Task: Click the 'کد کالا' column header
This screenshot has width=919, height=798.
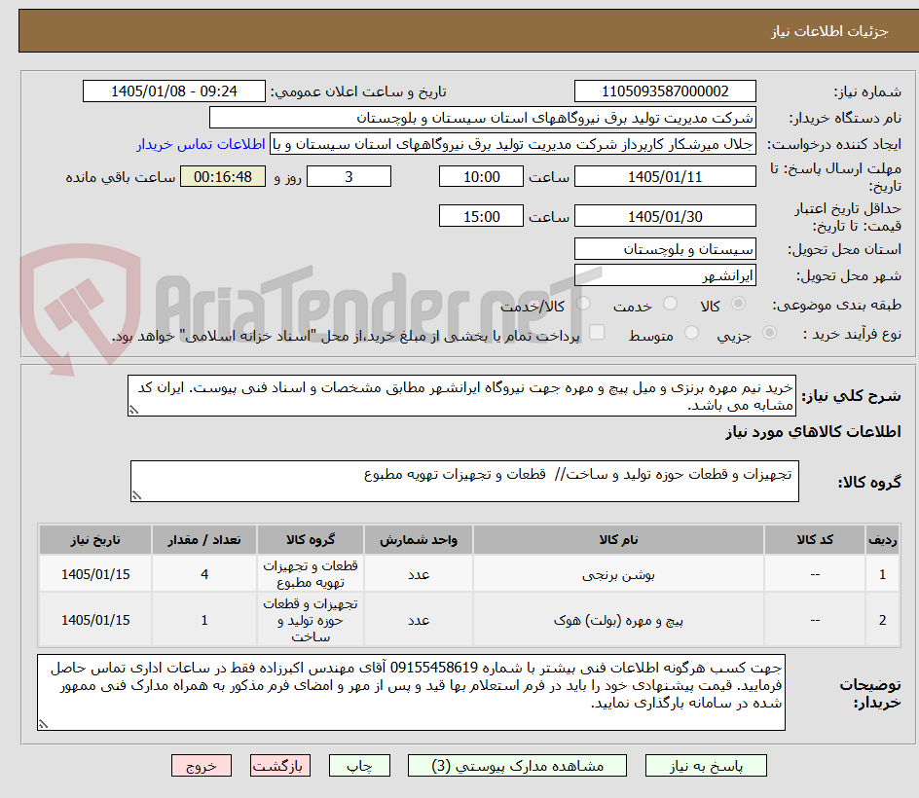Action: [x=815, y=539]
